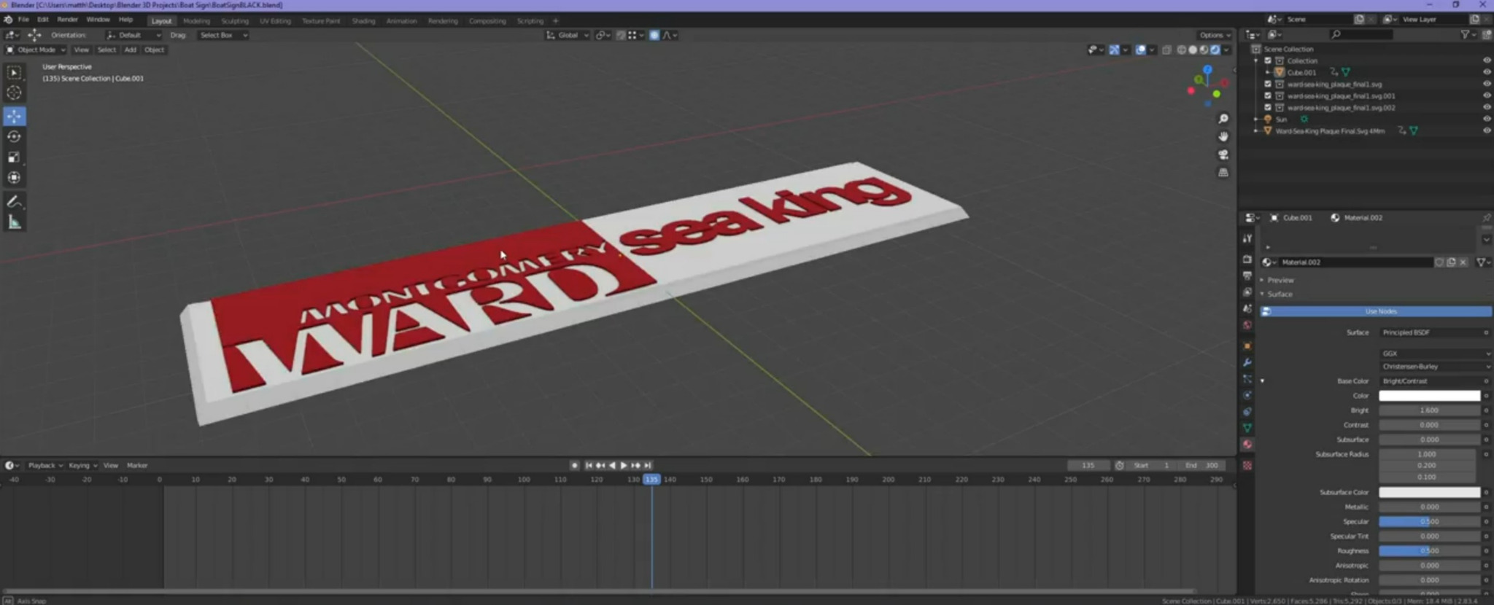This screenshot has width=1494, height=605.
Task: Select the Scale tool
Action: click(14, 157)
